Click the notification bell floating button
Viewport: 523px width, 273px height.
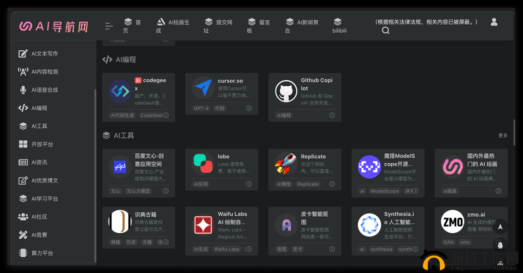(500, 245)
